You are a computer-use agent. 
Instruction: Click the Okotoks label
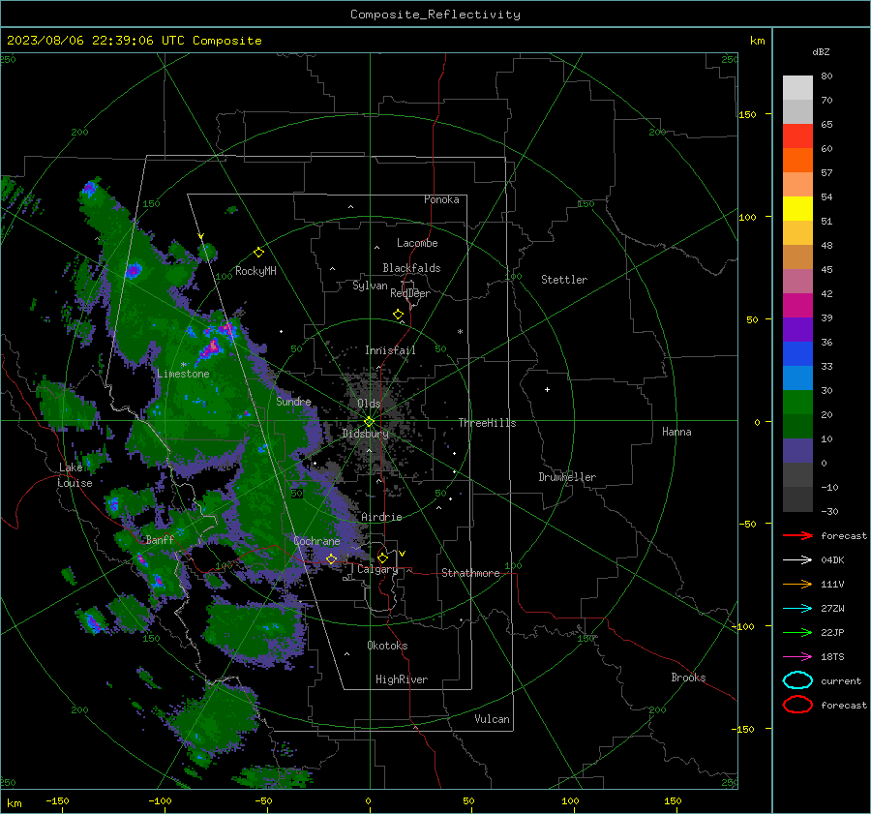click(x=387, y=646)
